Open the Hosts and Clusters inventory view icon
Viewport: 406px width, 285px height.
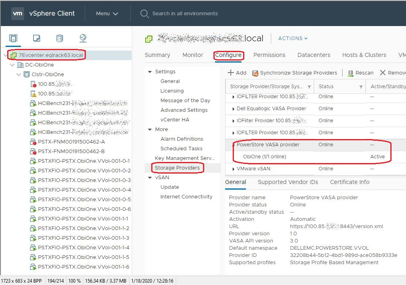(x=13, y=38)
